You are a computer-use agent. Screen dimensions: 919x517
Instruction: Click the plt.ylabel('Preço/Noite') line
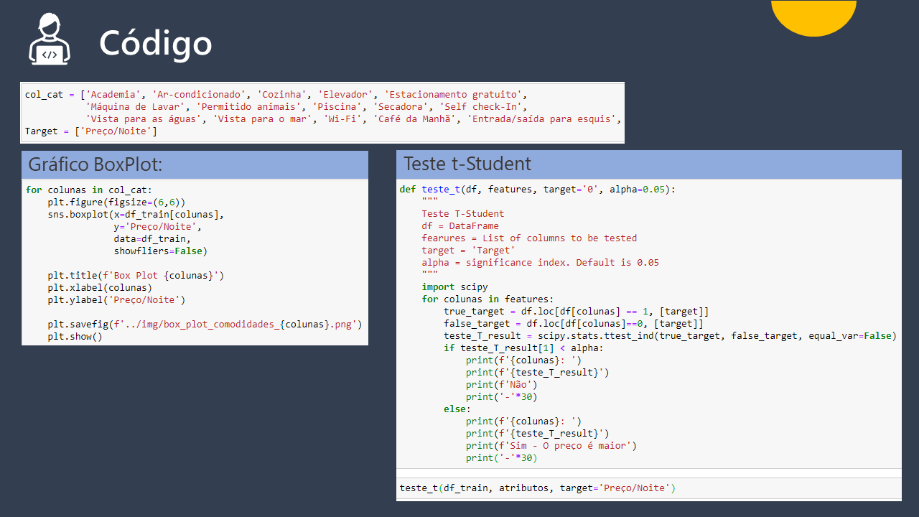(116, 299)
